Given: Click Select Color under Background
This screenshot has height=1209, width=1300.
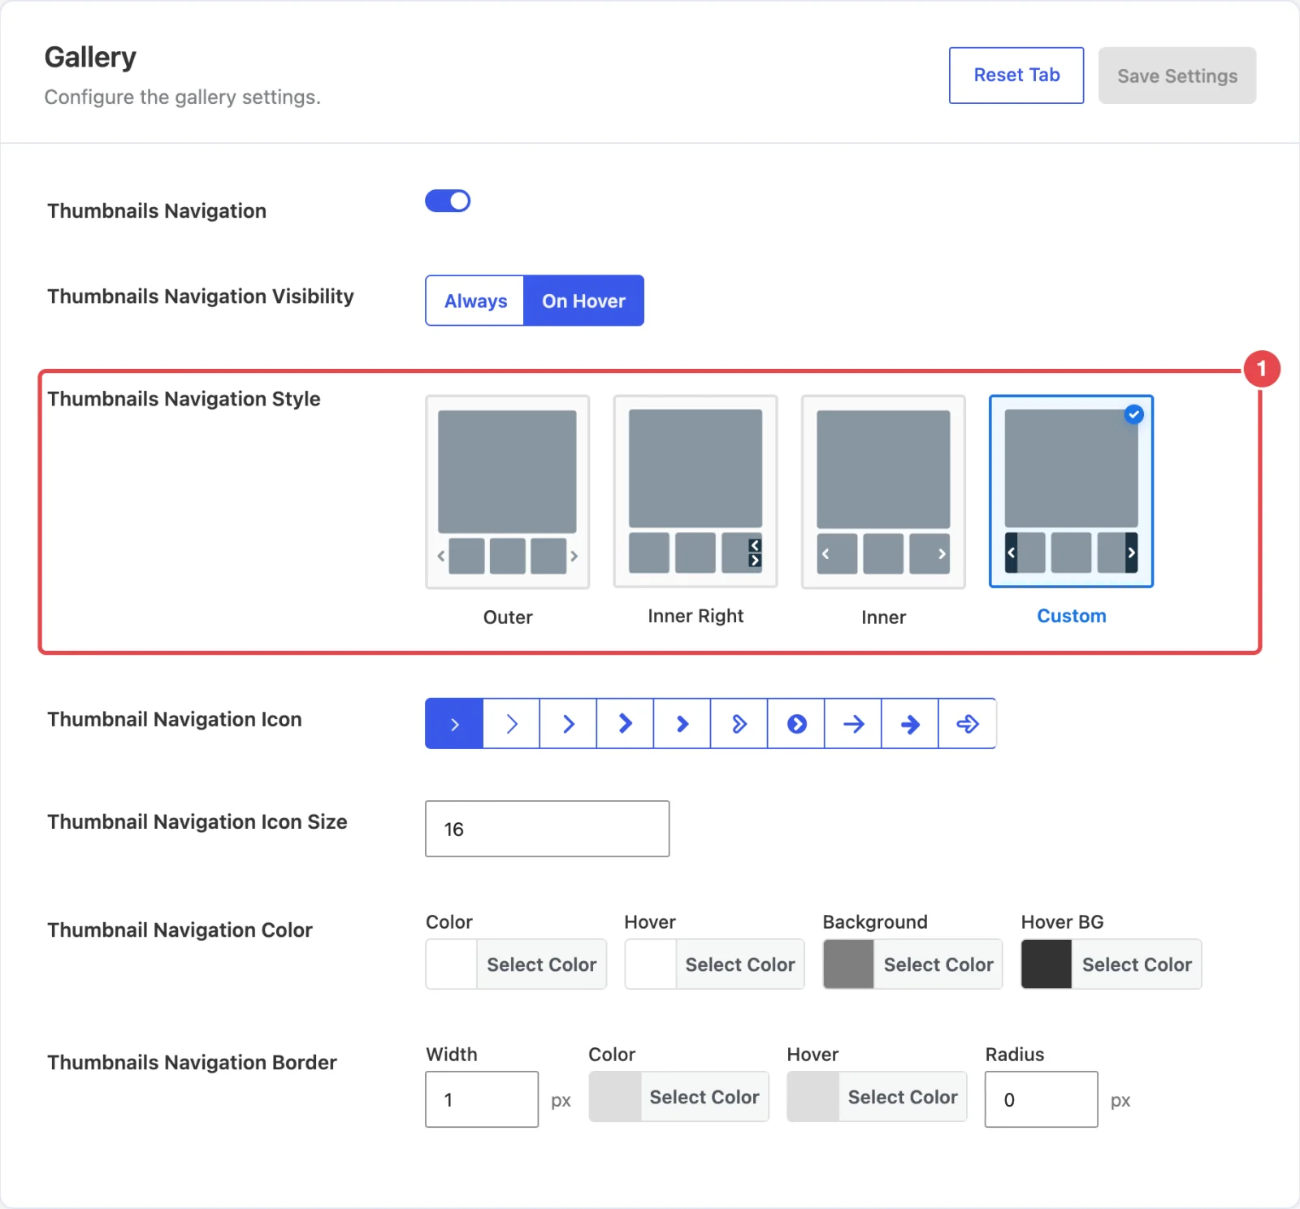Looking at the screenshot, I should [938, 964].
